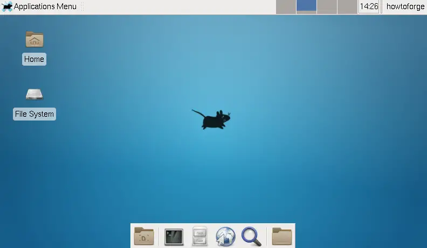Select the File System drive icon

click(x=35, y=94)
